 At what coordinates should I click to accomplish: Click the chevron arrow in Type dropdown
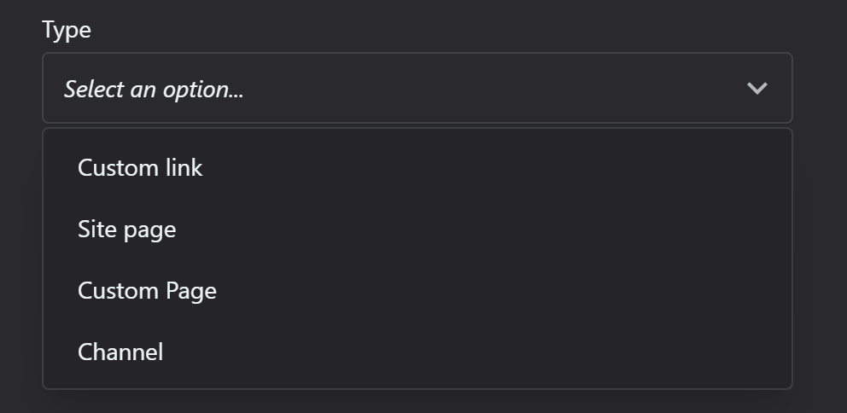tap(756, 88)
